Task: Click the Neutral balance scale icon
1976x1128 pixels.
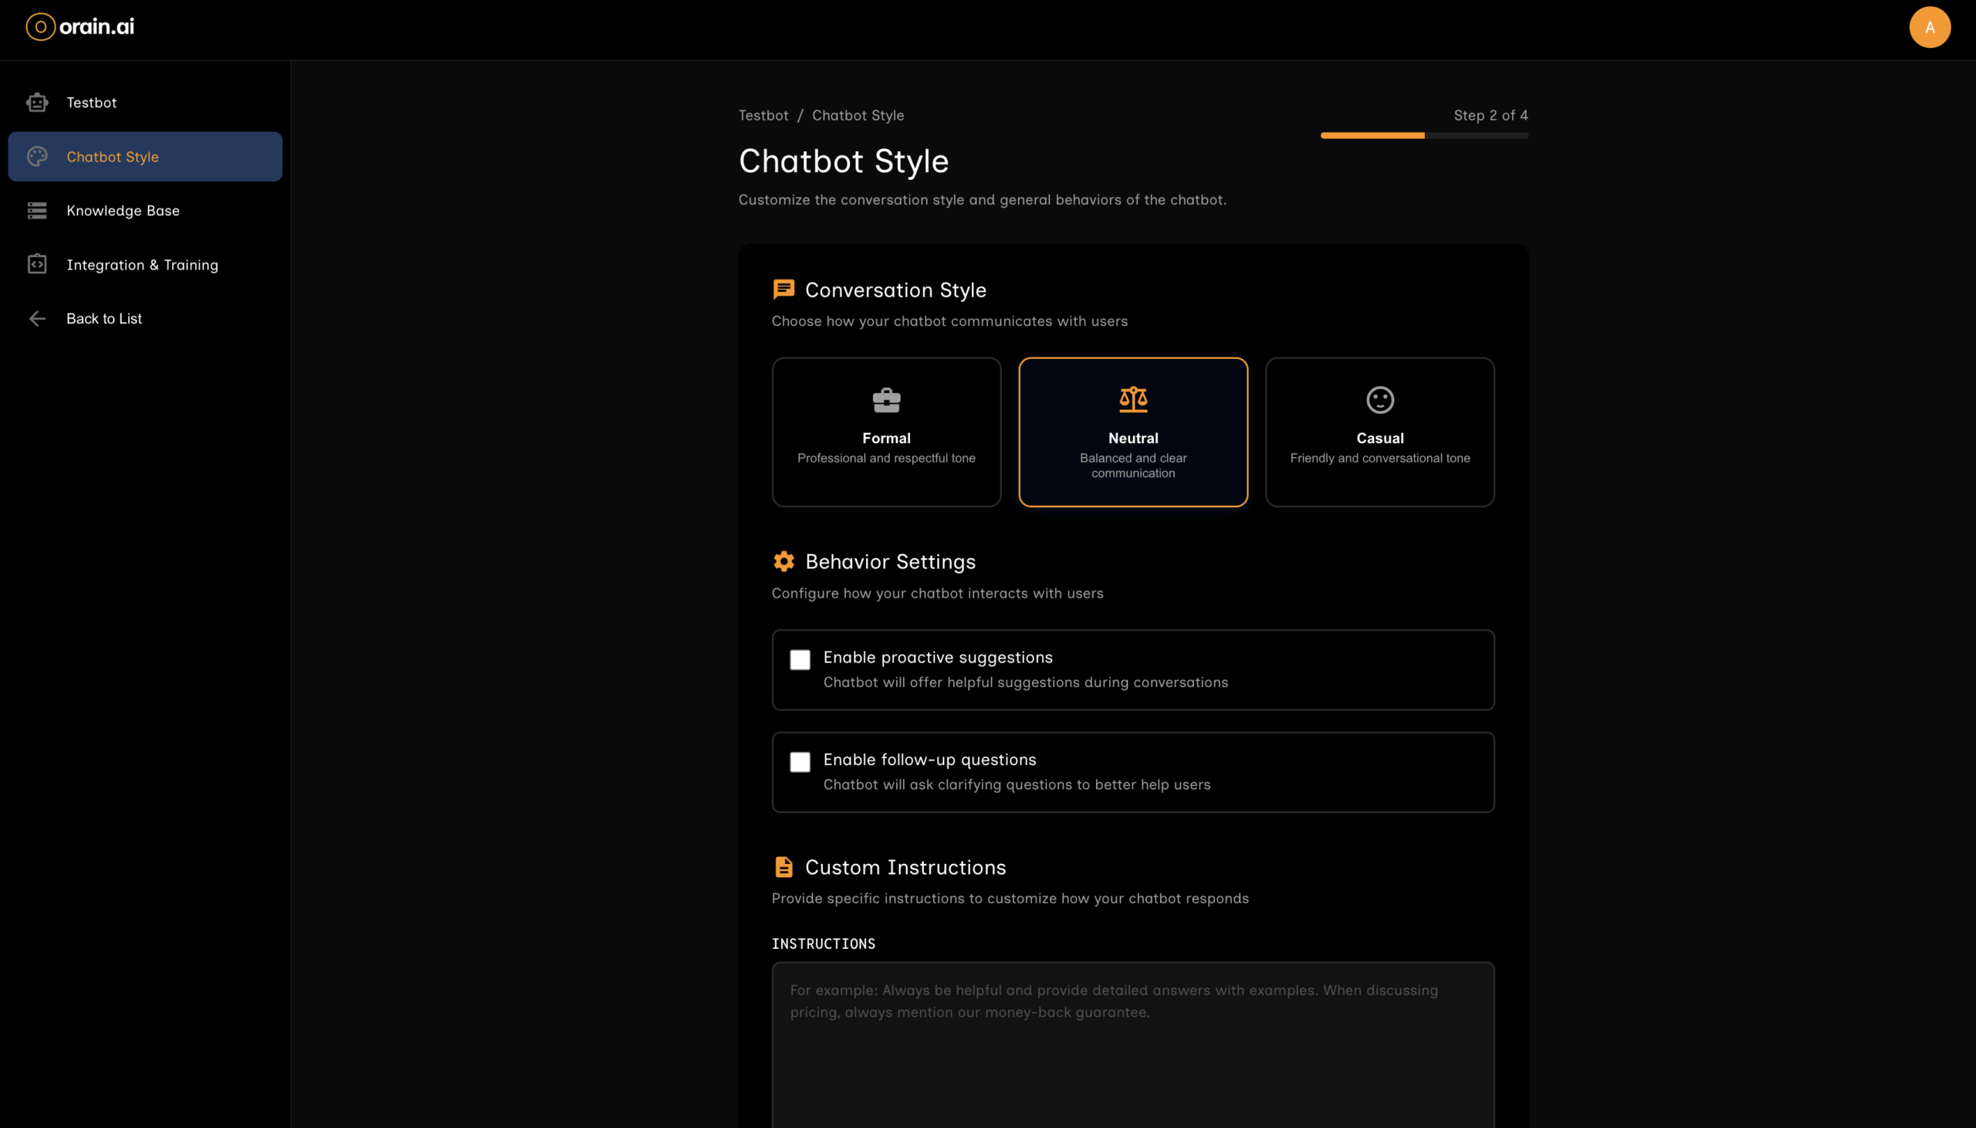Action: (x=1133, y=400)
